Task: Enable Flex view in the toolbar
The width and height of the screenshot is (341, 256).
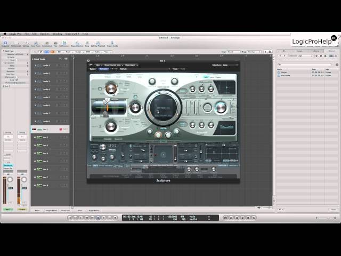Action: coord(55,43)
